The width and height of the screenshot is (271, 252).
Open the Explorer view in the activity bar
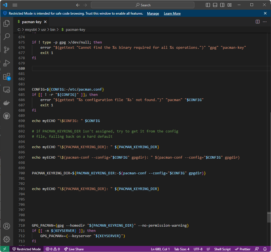[x=6, y=23]
